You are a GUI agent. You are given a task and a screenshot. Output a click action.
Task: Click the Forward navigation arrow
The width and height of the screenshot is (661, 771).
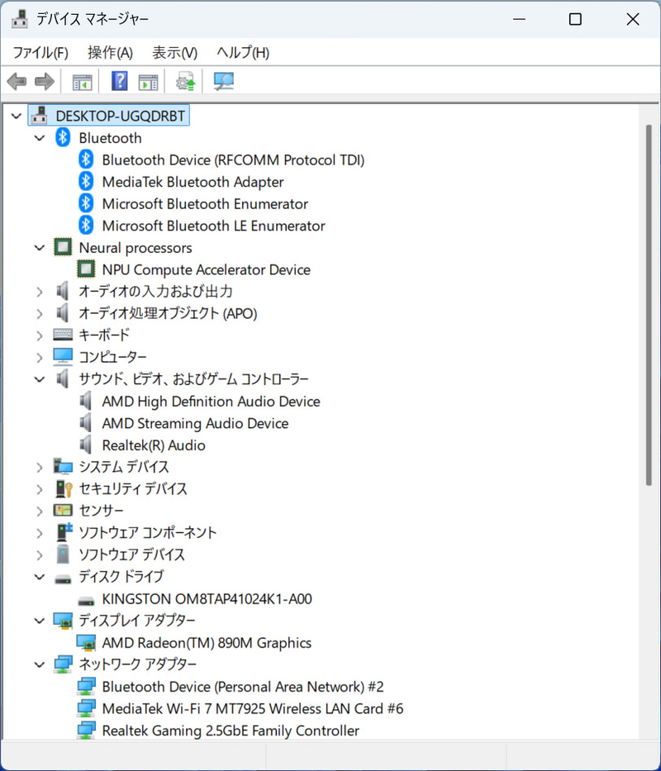click(43, 81)
